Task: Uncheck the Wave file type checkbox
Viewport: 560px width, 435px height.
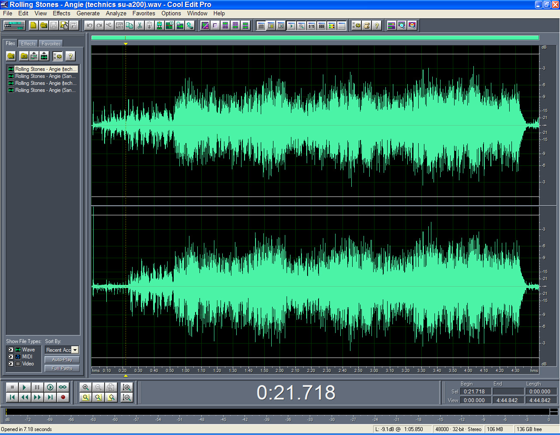Action: point(11,350)
